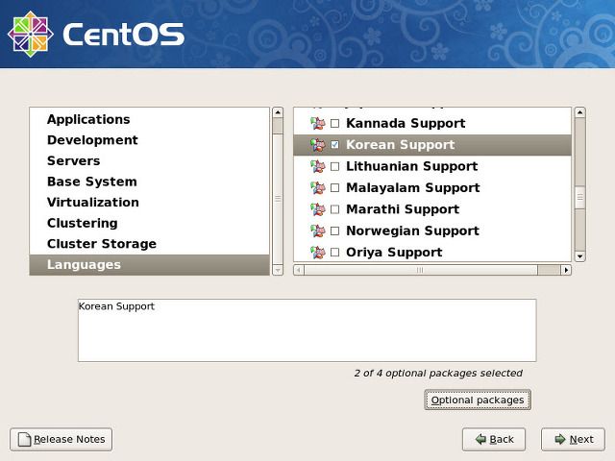Image resolution: width=615 pixels, height=461 pixels.
Task: Click the language list scroll-up arrow
Action: point(580,112)
